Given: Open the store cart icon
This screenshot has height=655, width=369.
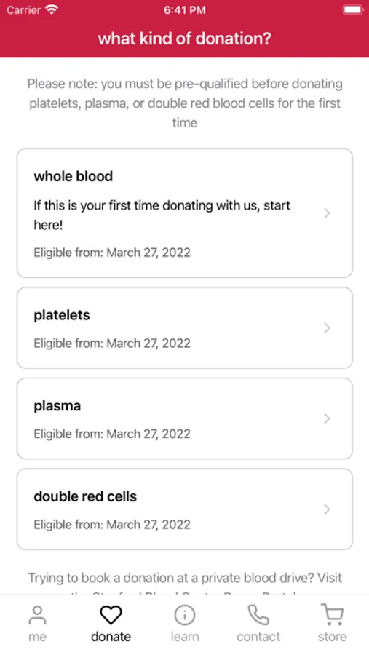Looking at the screenshot, I should [332, 615].
